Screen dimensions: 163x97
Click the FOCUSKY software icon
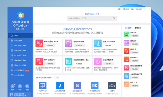[x=43, y=85]
